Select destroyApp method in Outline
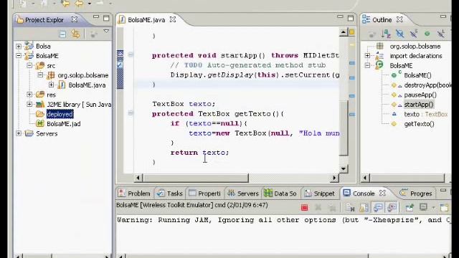459x258 pixels. click(427, 85)
